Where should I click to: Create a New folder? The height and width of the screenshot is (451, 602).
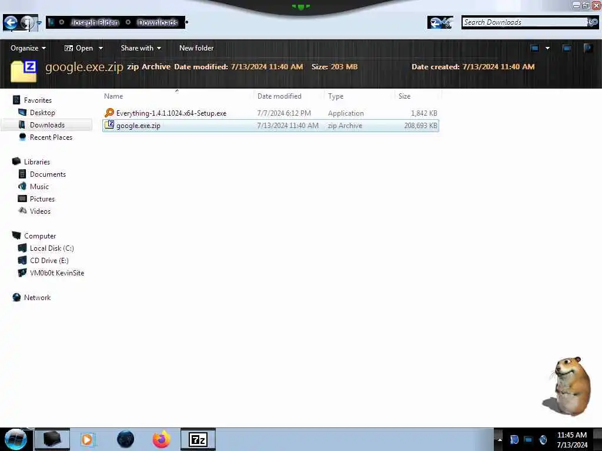pos(196,48)
